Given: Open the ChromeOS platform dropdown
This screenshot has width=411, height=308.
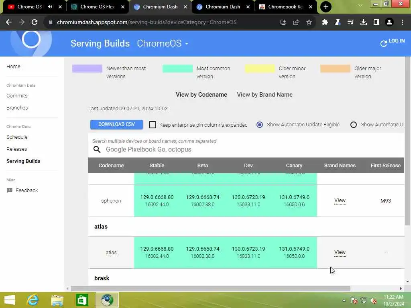Looking at the screenshot, I should click(x=163, y=43).
